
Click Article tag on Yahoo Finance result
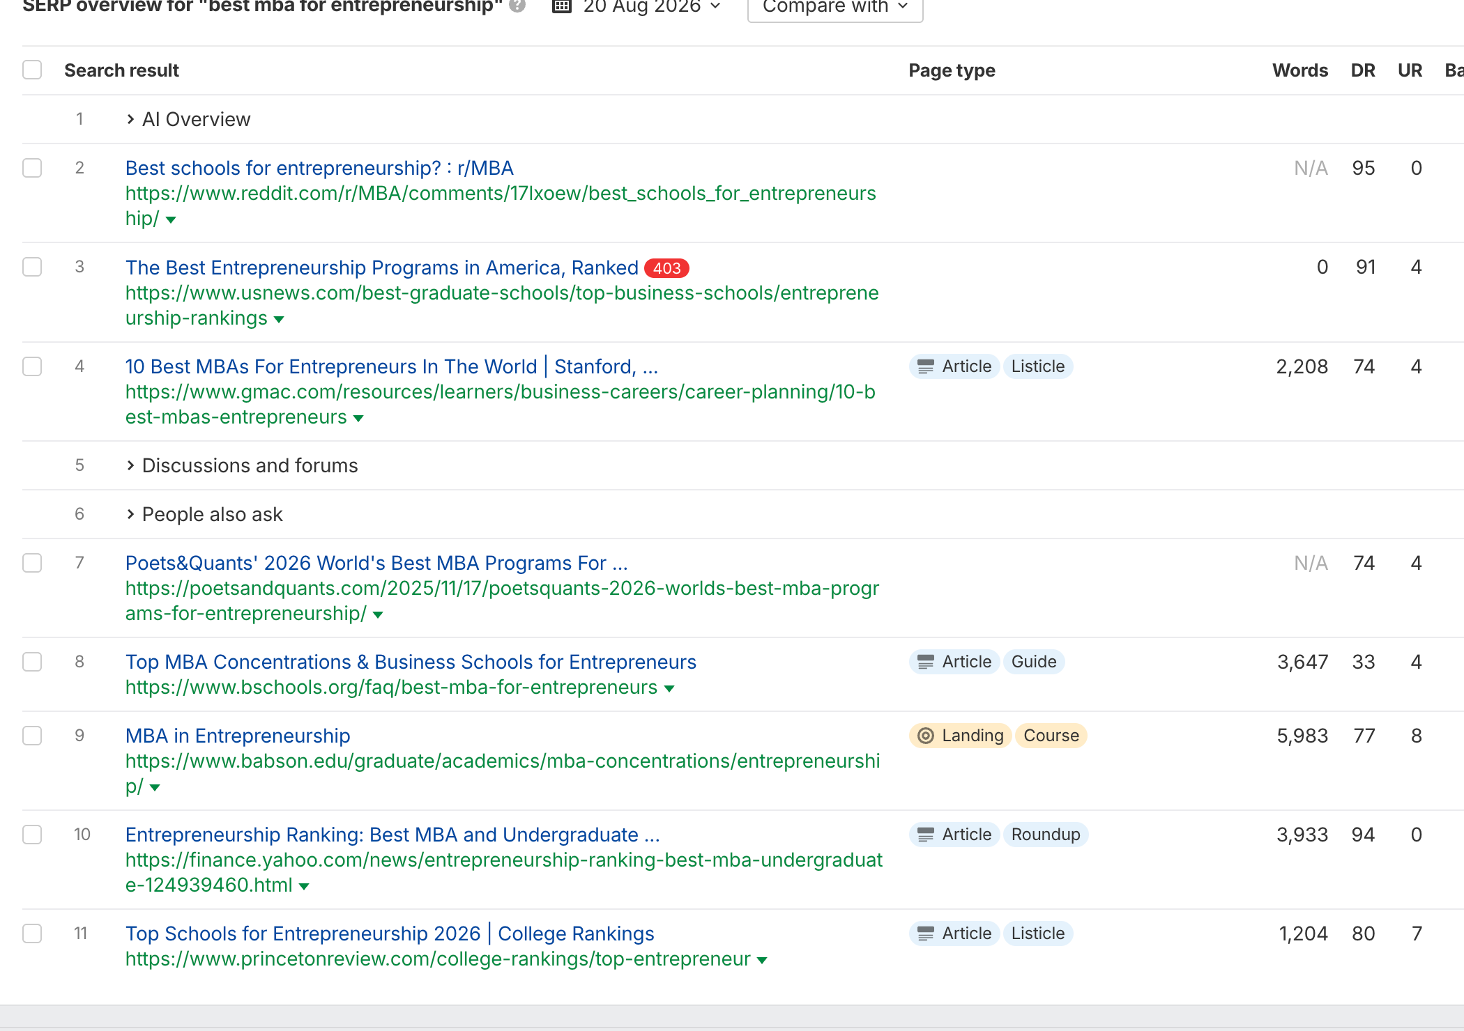954,835
